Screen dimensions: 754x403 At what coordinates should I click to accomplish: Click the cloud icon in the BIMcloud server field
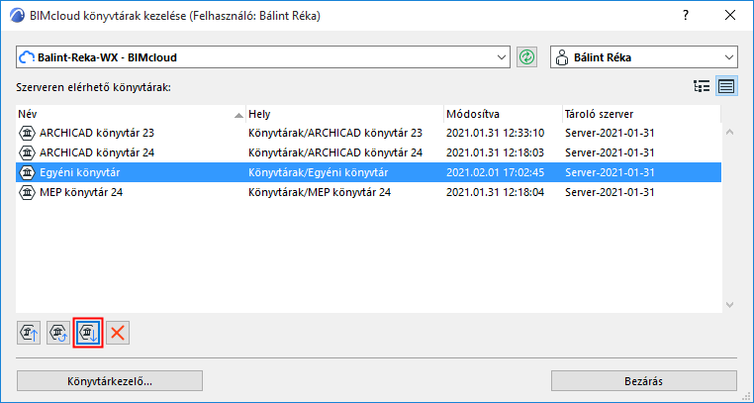tap(26, 57)
